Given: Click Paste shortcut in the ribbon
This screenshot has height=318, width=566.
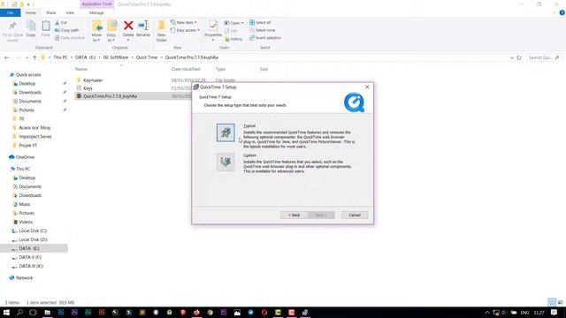Looking at the screenshot, I should 70,38.
